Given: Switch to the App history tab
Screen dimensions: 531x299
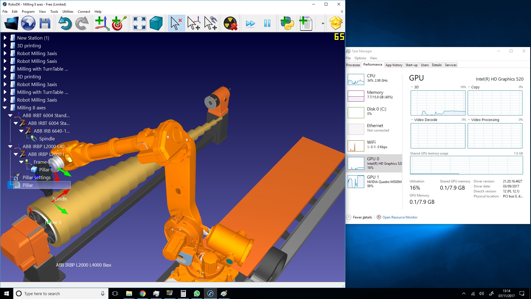Looking at the screenshot, I should pyautogui.click(x=394, y=65).
